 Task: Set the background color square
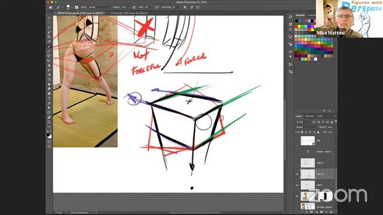click(x=50, y=137)
